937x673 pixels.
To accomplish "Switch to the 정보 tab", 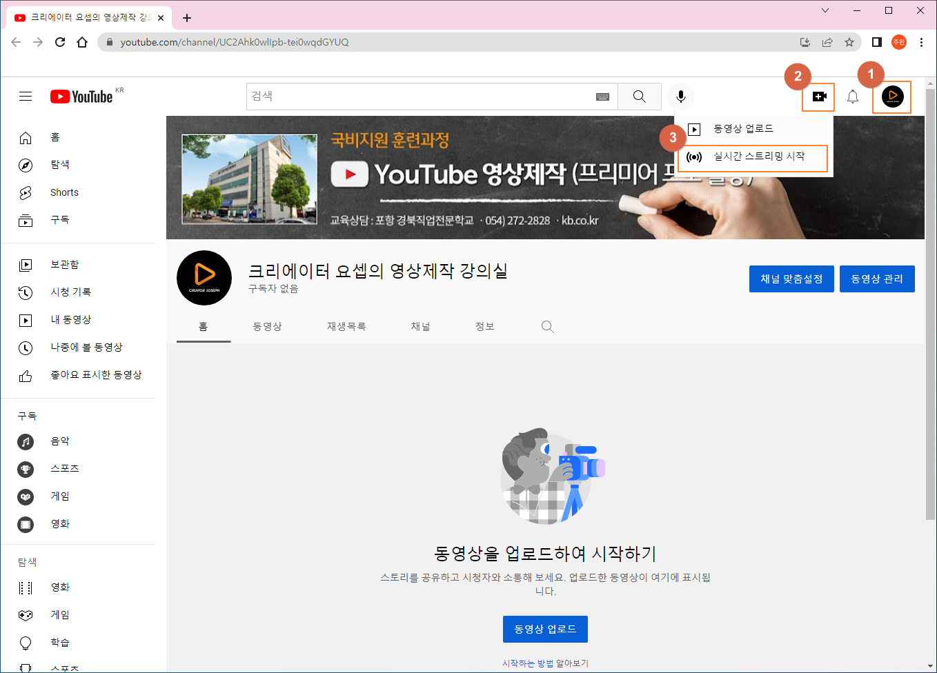I will pos(485,327).
